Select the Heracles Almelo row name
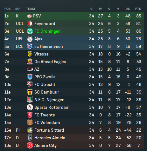The image size is (147, 151). pos(50,138)
